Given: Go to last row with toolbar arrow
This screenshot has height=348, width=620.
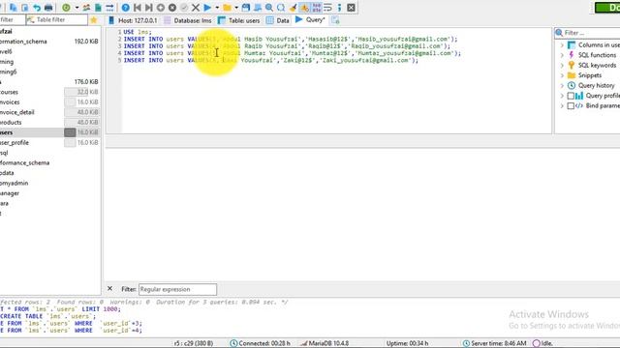Looking at the screenshot, I should coord(148,8).
